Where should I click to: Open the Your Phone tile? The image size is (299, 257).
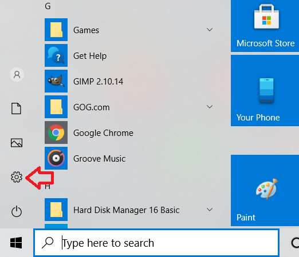coord(265,90)
